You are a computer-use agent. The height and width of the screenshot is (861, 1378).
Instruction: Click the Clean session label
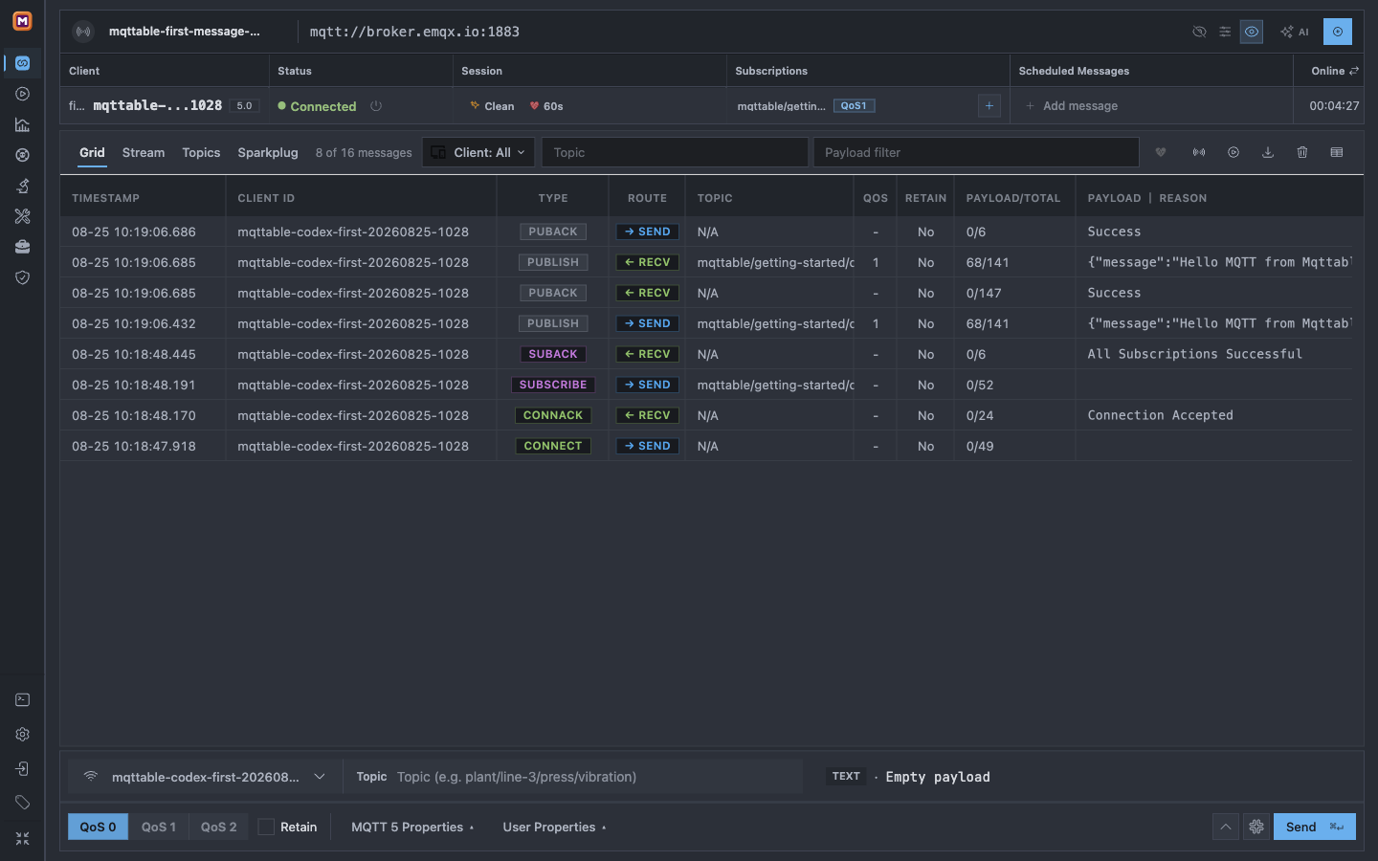[492, 106]
